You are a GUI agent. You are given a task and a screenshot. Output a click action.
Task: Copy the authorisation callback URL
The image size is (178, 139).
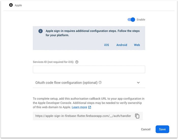[137, 116]
